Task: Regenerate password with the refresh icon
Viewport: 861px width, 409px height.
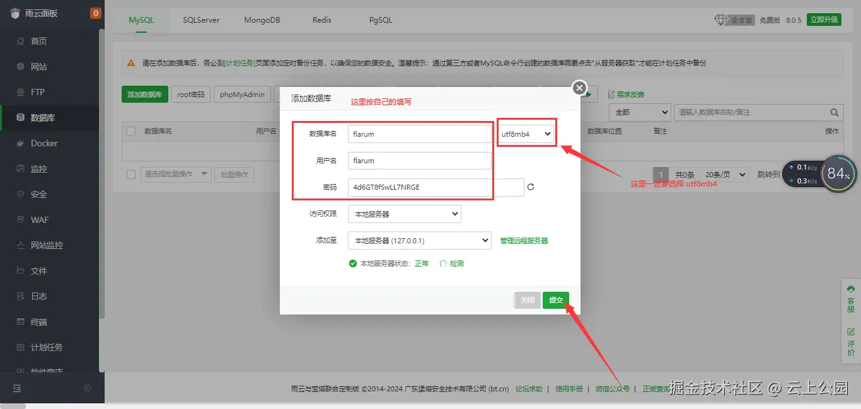Action: (531, 187)
